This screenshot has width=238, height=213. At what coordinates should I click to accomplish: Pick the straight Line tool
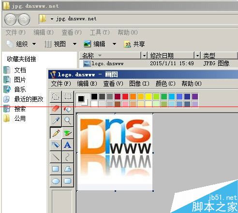point(56,157)
